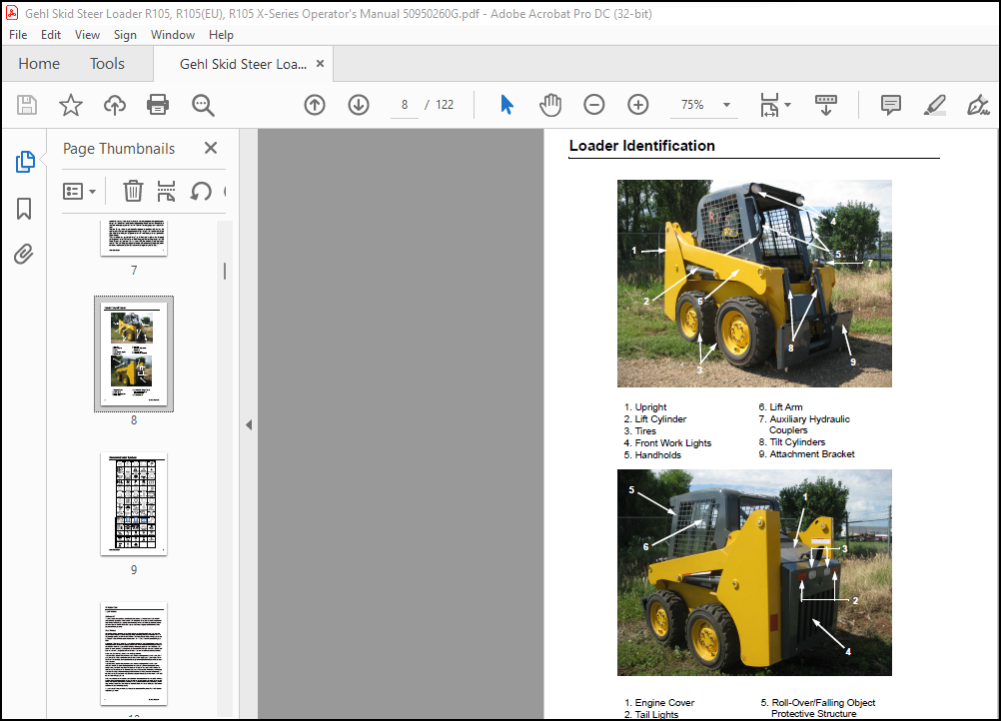Close the Gehl Skid Steer document tab
Viewport: 1001px width, 721px height.
[321, 64]
